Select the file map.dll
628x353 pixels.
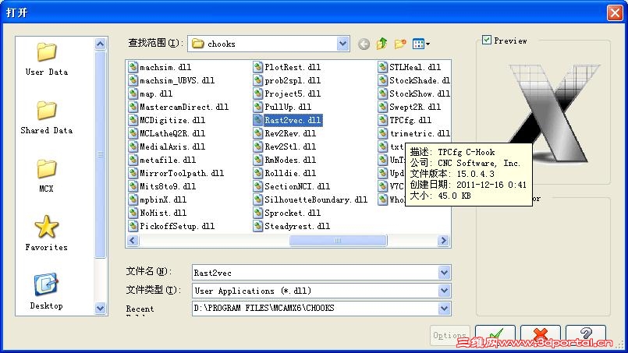[151, 94]
